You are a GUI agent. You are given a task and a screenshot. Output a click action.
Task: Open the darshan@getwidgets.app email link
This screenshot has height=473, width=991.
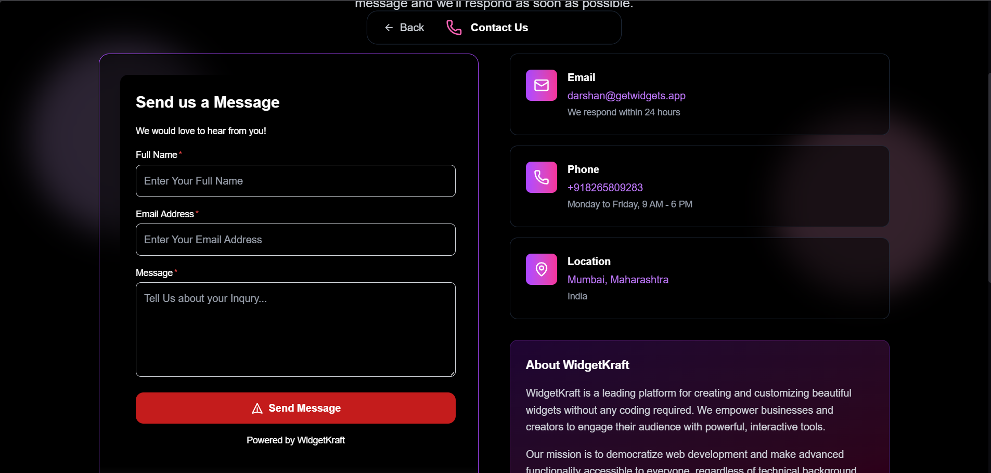coord(626,96)
